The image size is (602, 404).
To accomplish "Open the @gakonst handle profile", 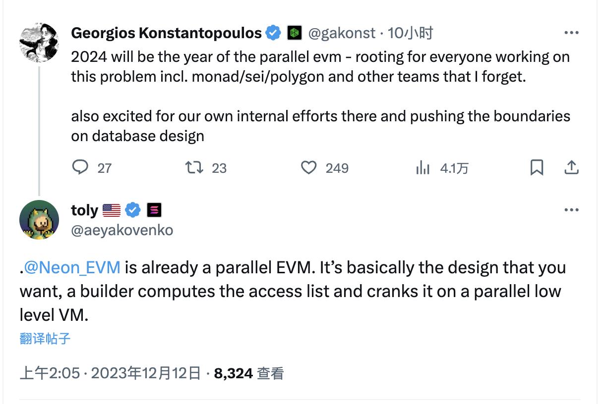I will (342, 33).
